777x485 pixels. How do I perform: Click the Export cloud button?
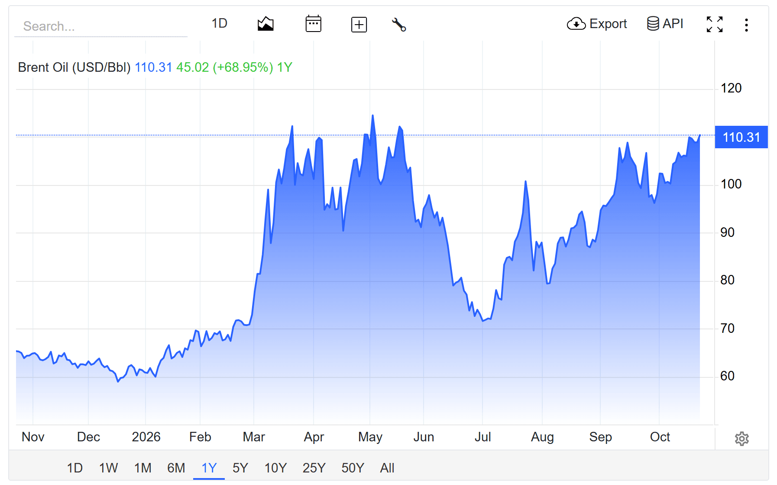pos(597,24)
